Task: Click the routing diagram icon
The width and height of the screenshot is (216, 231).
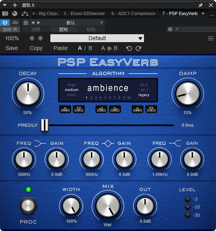Action: click(25, 13)
